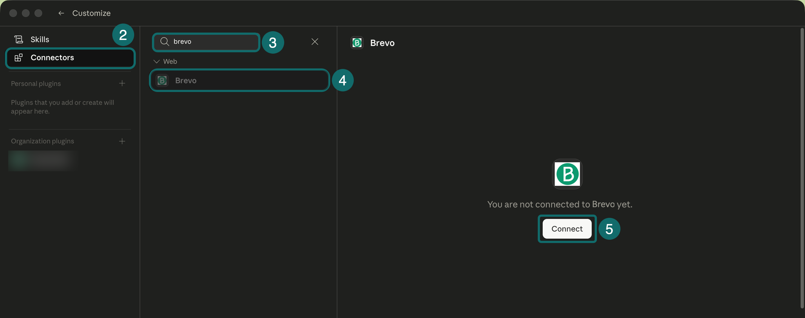The image size is (805, 318).
Task: Select Connectors in the sidebar
Action: click(x=70, y=58)
